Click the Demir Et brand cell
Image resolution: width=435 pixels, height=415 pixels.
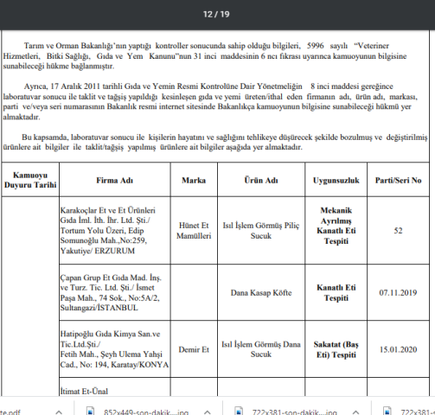coord(194,349)
